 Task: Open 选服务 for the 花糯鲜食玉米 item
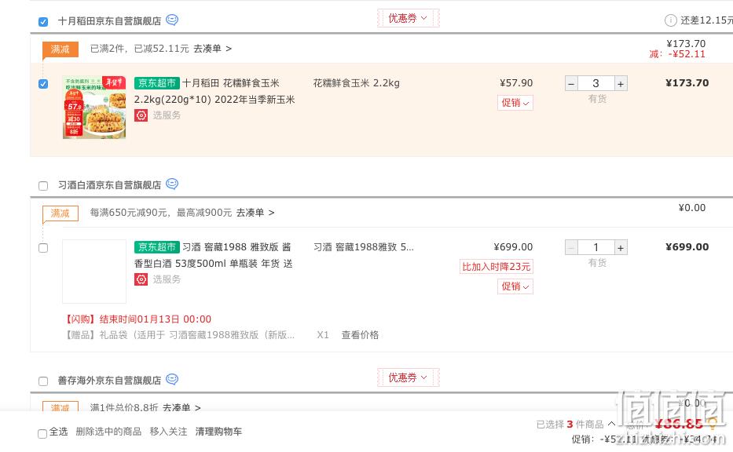pos(167,115)
